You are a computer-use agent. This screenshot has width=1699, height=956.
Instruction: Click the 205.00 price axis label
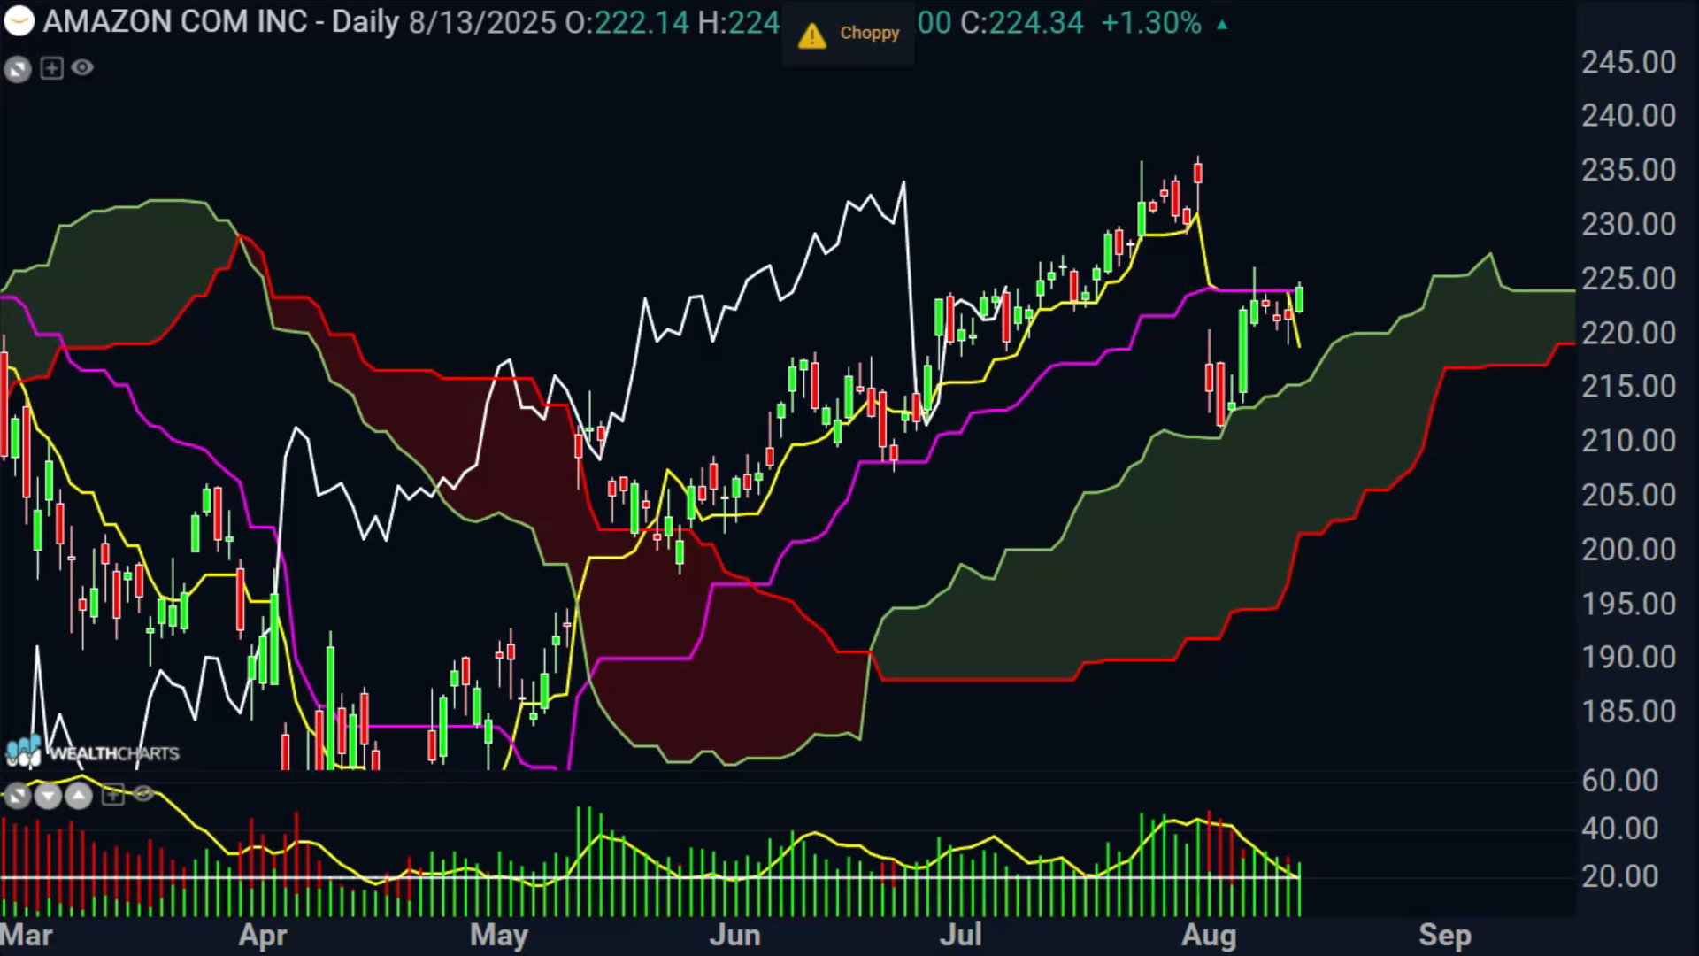pos(1628,495)
